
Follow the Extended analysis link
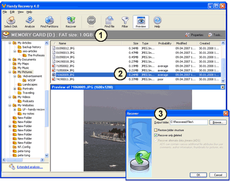coord(30,167)
